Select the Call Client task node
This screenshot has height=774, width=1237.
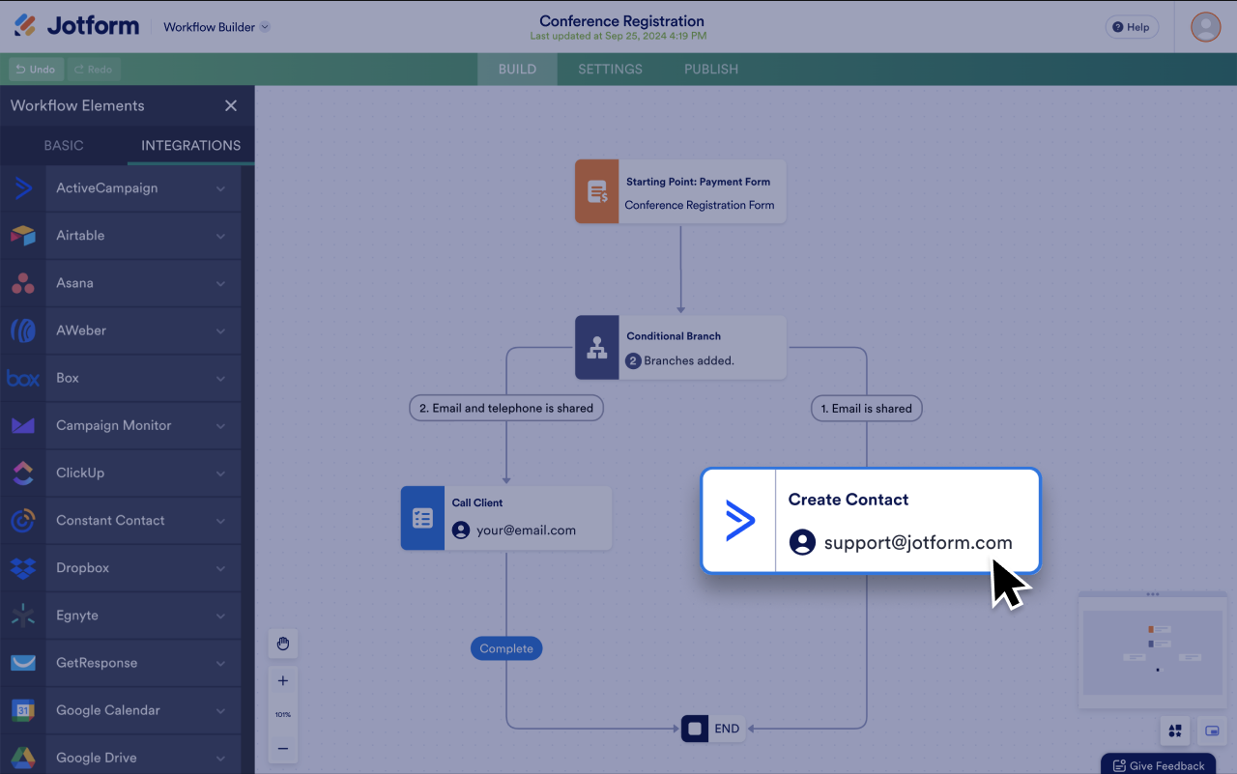[506, 518]
